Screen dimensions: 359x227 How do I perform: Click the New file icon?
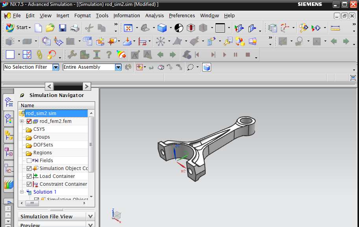click(x=38, y=28)
